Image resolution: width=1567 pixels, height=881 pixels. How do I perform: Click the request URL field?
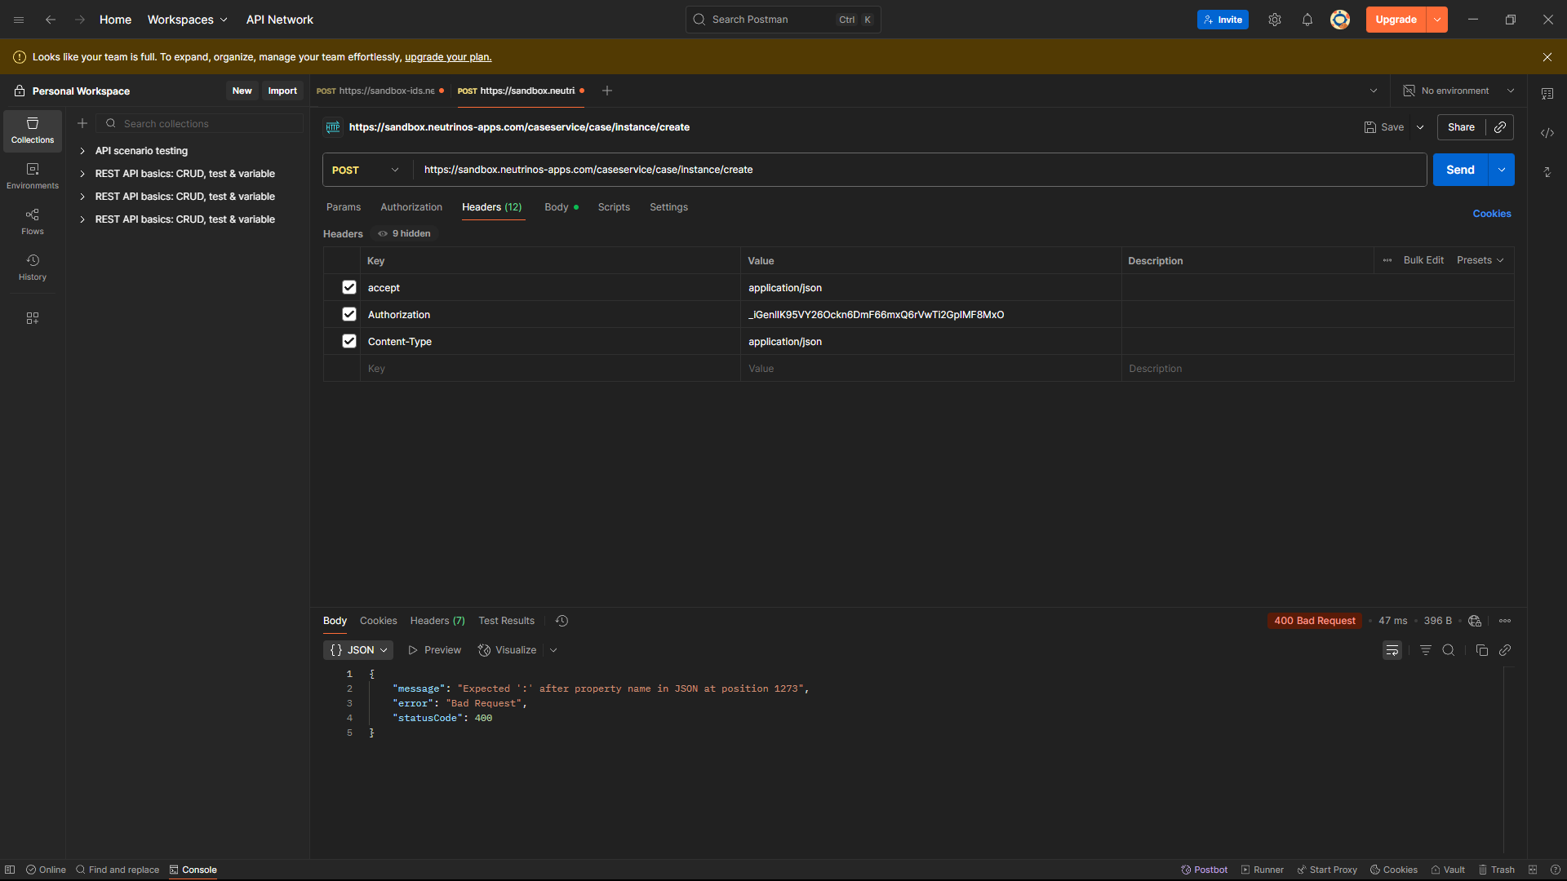[x=920, y=170]
